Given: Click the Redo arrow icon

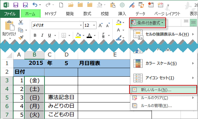Looking at the screenshot, I should click(x=48, y=5).
